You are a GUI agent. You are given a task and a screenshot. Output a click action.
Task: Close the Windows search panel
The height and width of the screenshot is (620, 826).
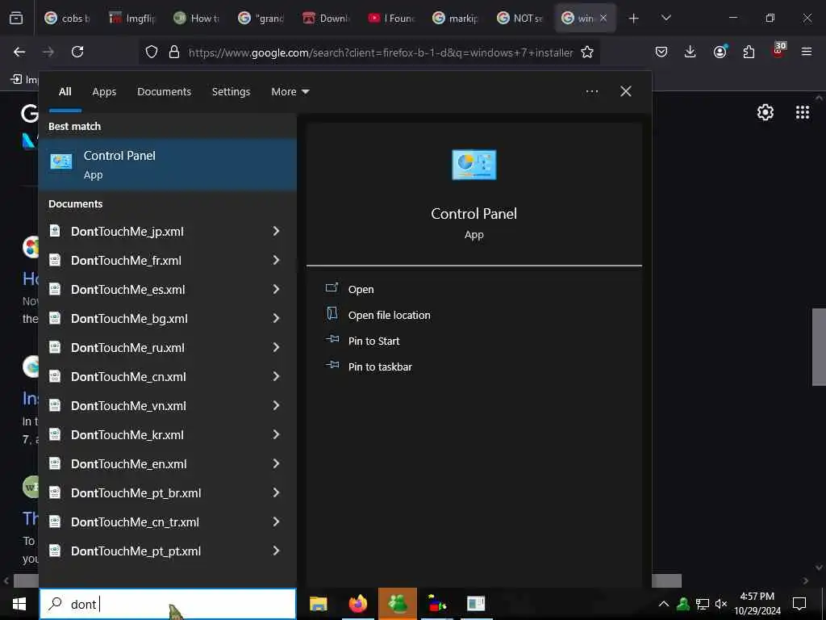(625, 92)
